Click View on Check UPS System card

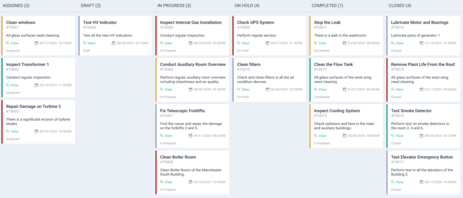point(243,43)
